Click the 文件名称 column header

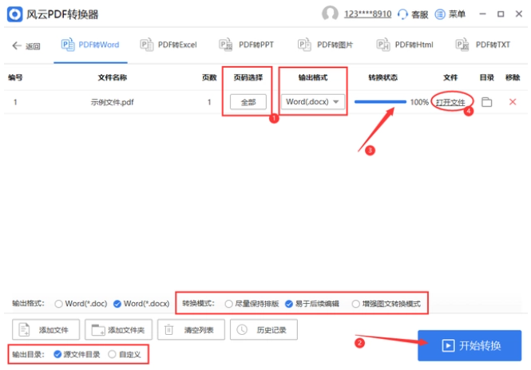click(113, 78)
